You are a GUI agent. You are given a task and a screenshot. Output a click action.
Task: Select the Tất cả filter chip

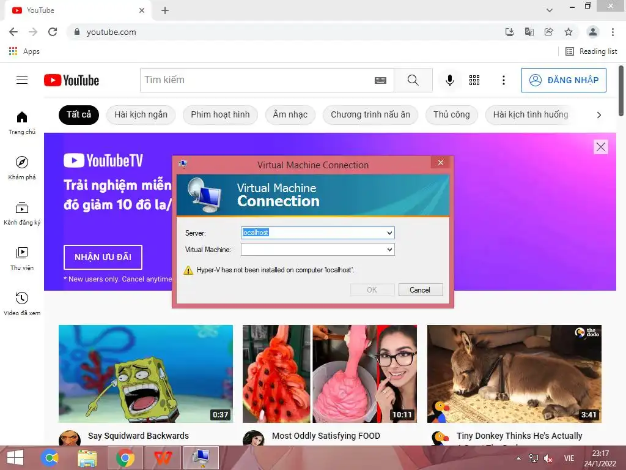click(x=79, y=114)
